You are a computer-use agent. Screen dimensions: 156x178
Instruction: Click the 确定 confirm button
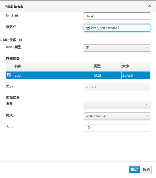click(134, 169)
